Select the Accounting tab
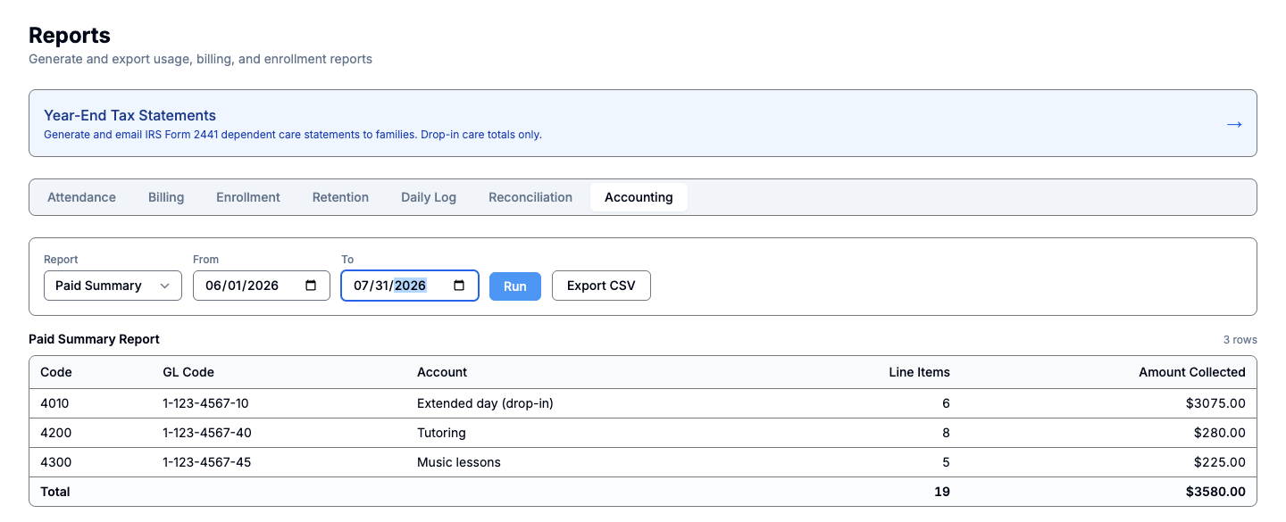Image resolution: width=1286 pixels, height=522 pixels. pyautogui.click(x=639, y=197)
